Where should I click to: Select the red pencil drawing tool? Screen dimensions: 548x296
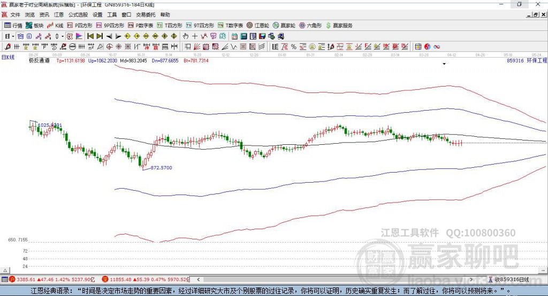tap(7, 47)
